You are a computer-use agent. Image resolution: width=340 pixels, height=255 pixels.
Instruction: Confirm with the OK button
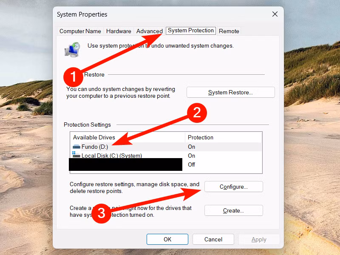coord(167,239)
